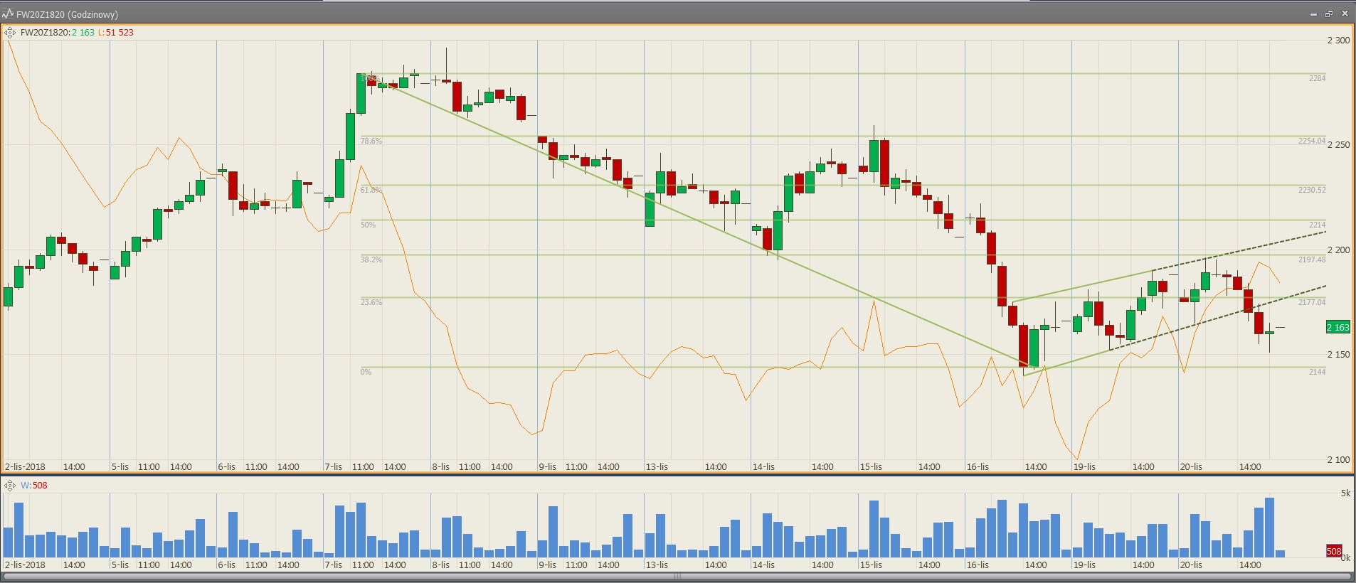The width and height of the screenshot is (1356, 583).
Task: Click the FW20Z1820 (Godzinowy) window title
Action: [68, 14]
